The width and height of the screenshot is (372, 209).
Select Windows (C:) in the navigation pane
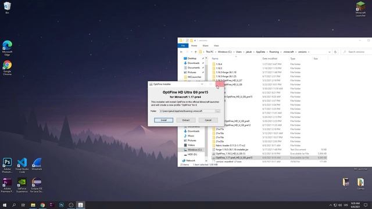(195, 150)
